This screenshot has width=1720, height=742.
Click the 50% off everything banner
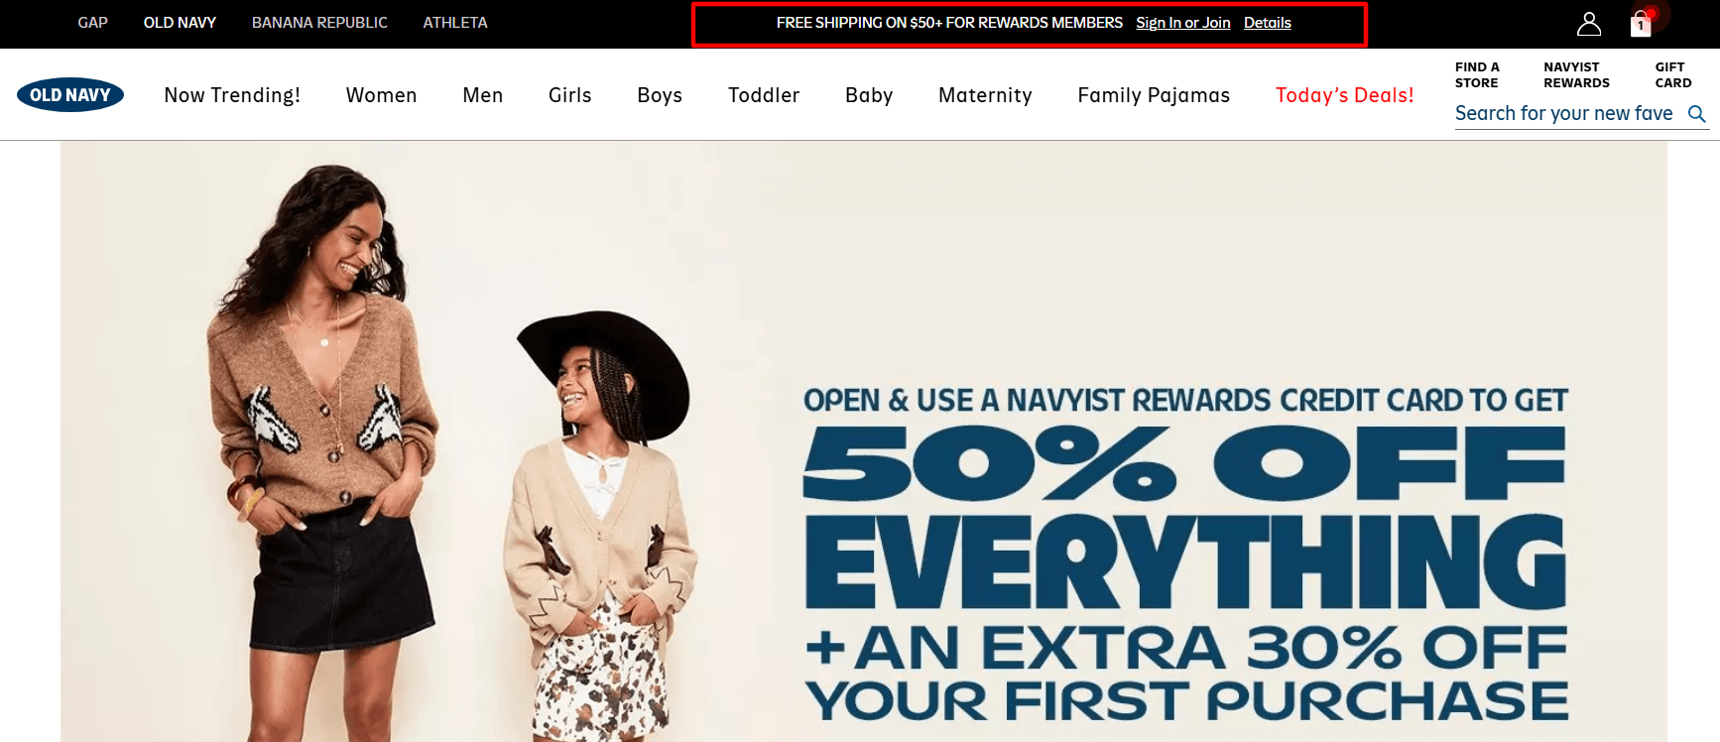(x=864, y=441)
